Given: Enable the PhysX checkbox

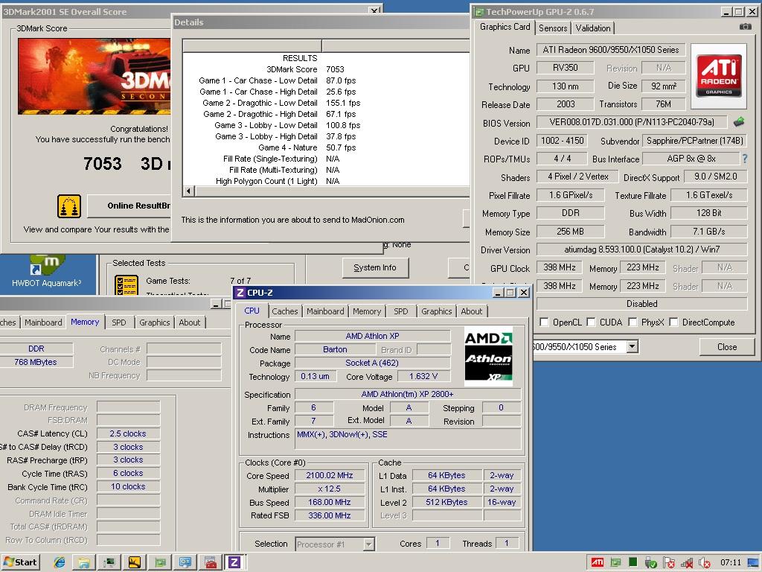Looking at the screenshot, I should coord(633,322).
